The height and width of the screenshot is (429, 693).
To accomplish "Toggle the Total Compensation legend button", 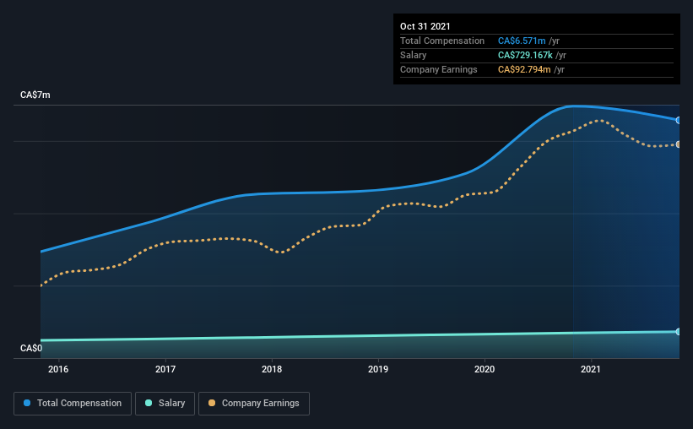I will [73, 404].
